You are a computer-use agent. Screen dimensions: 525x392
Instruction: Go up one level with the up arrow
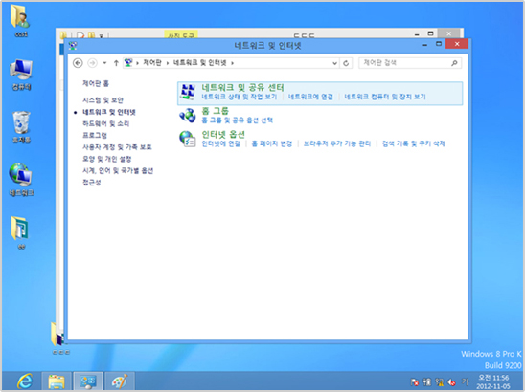tap(116, 63)
